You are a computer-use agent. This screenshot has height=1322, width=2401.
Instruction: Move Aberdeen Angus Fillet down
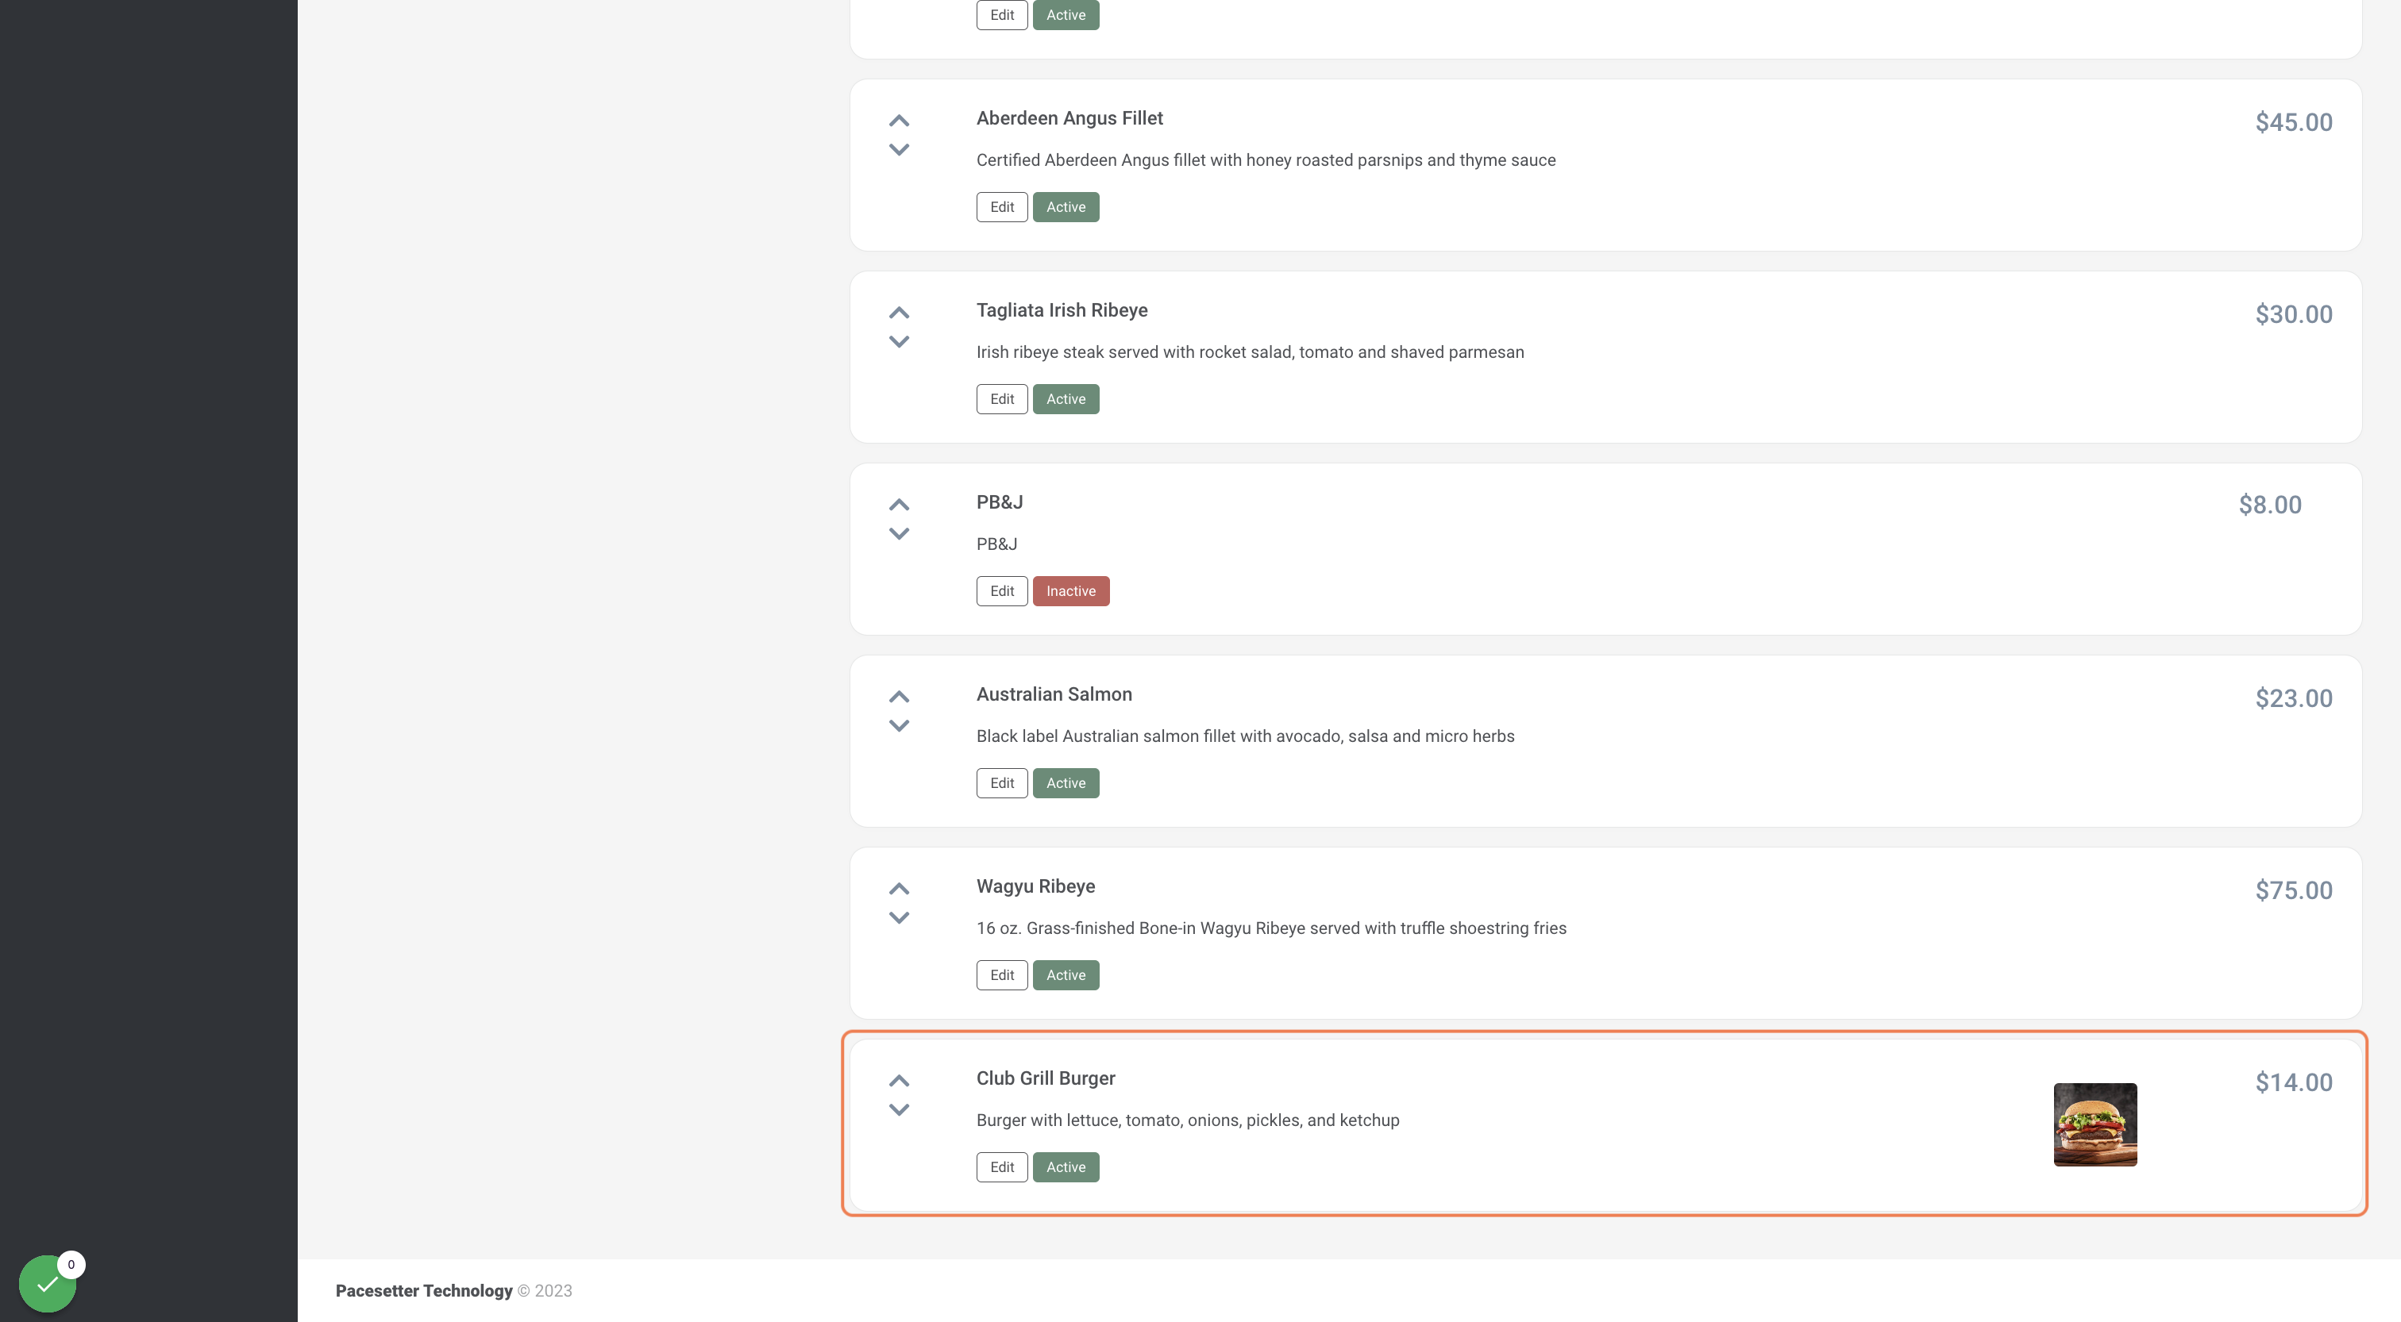tap(899, 149)
